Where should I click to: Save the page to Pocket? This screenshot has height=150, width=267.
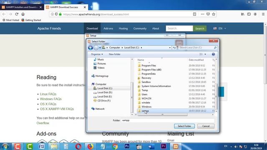208,14
